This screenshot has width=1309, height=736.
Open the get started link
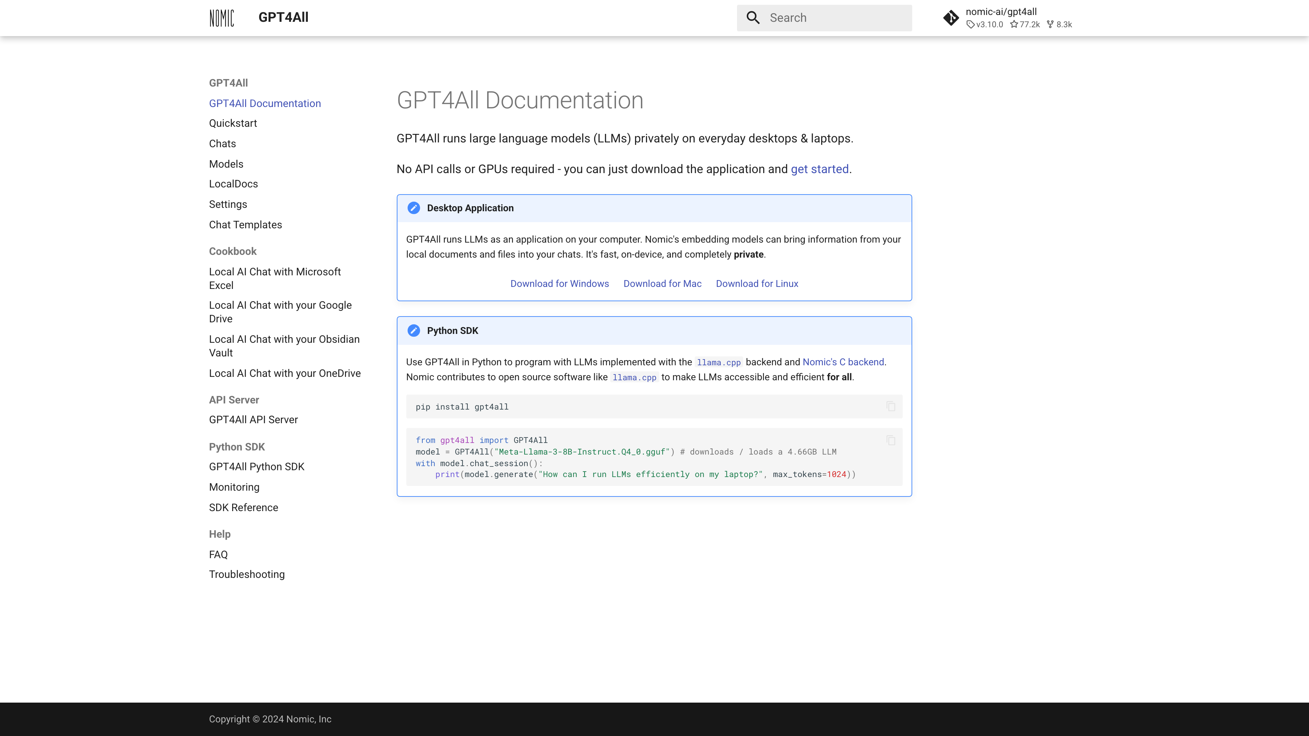click(819, 169)
